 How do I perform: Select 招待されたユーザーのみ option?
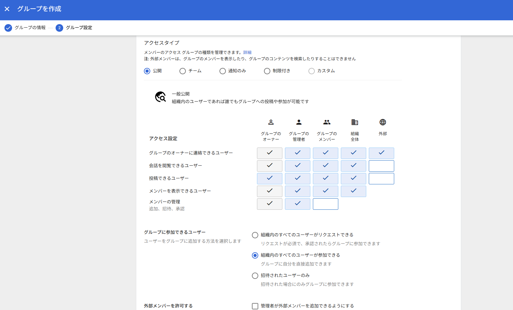pos(255,276)
